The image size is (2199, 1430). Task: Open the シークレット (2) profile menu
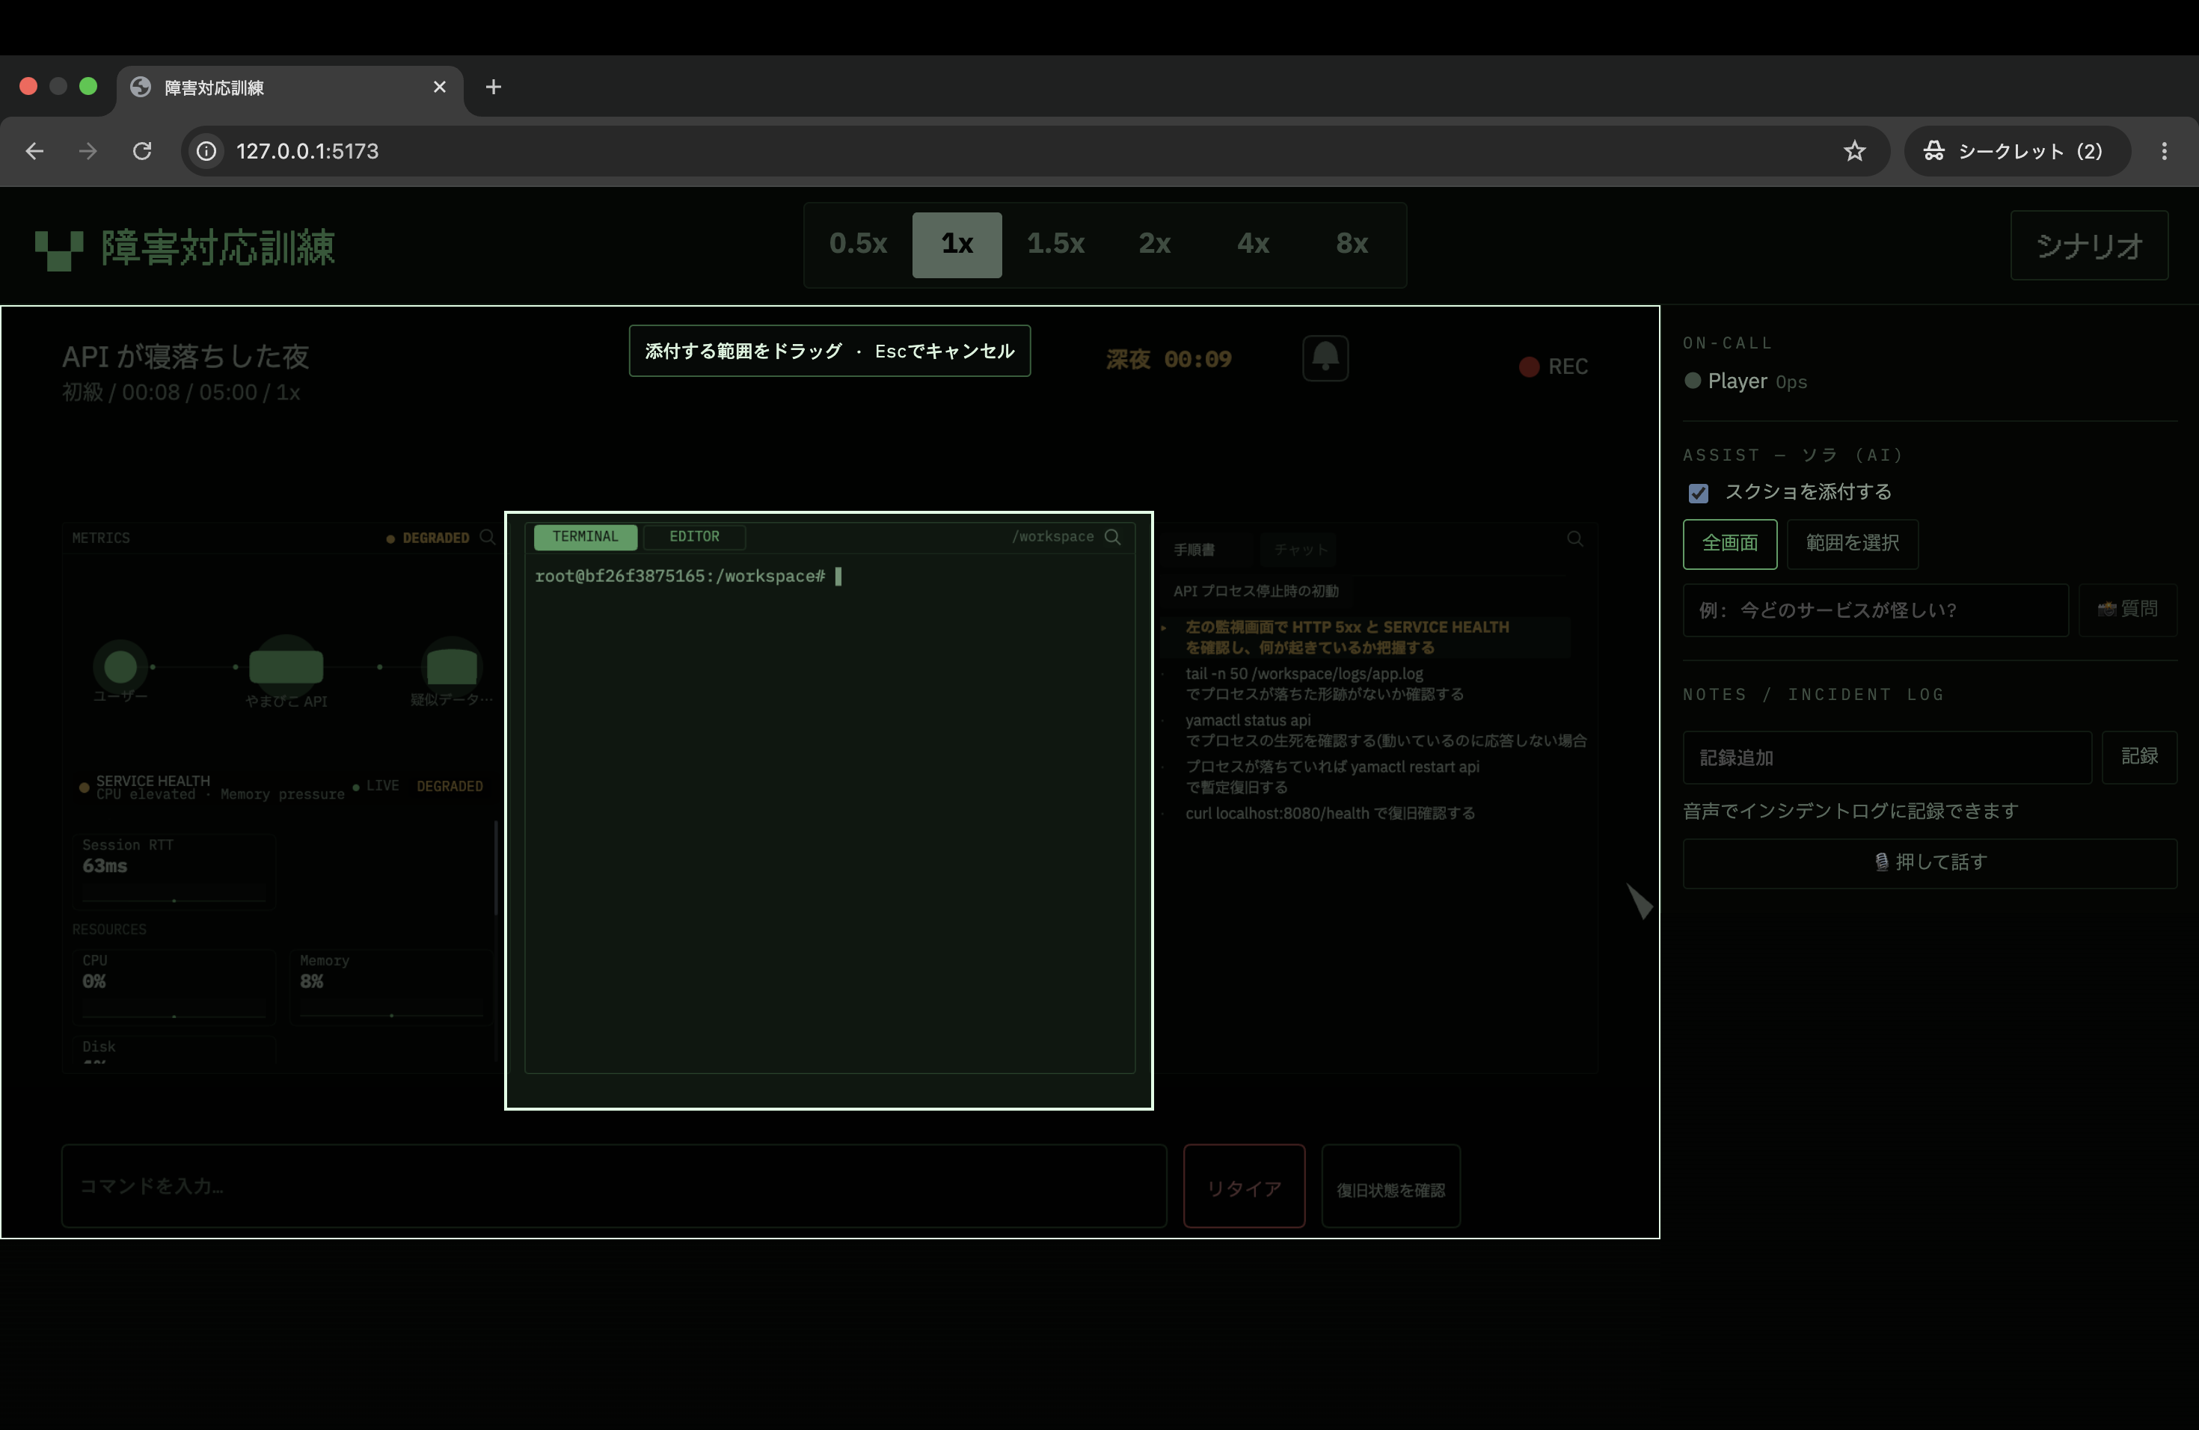click(x=2015, y=150)
